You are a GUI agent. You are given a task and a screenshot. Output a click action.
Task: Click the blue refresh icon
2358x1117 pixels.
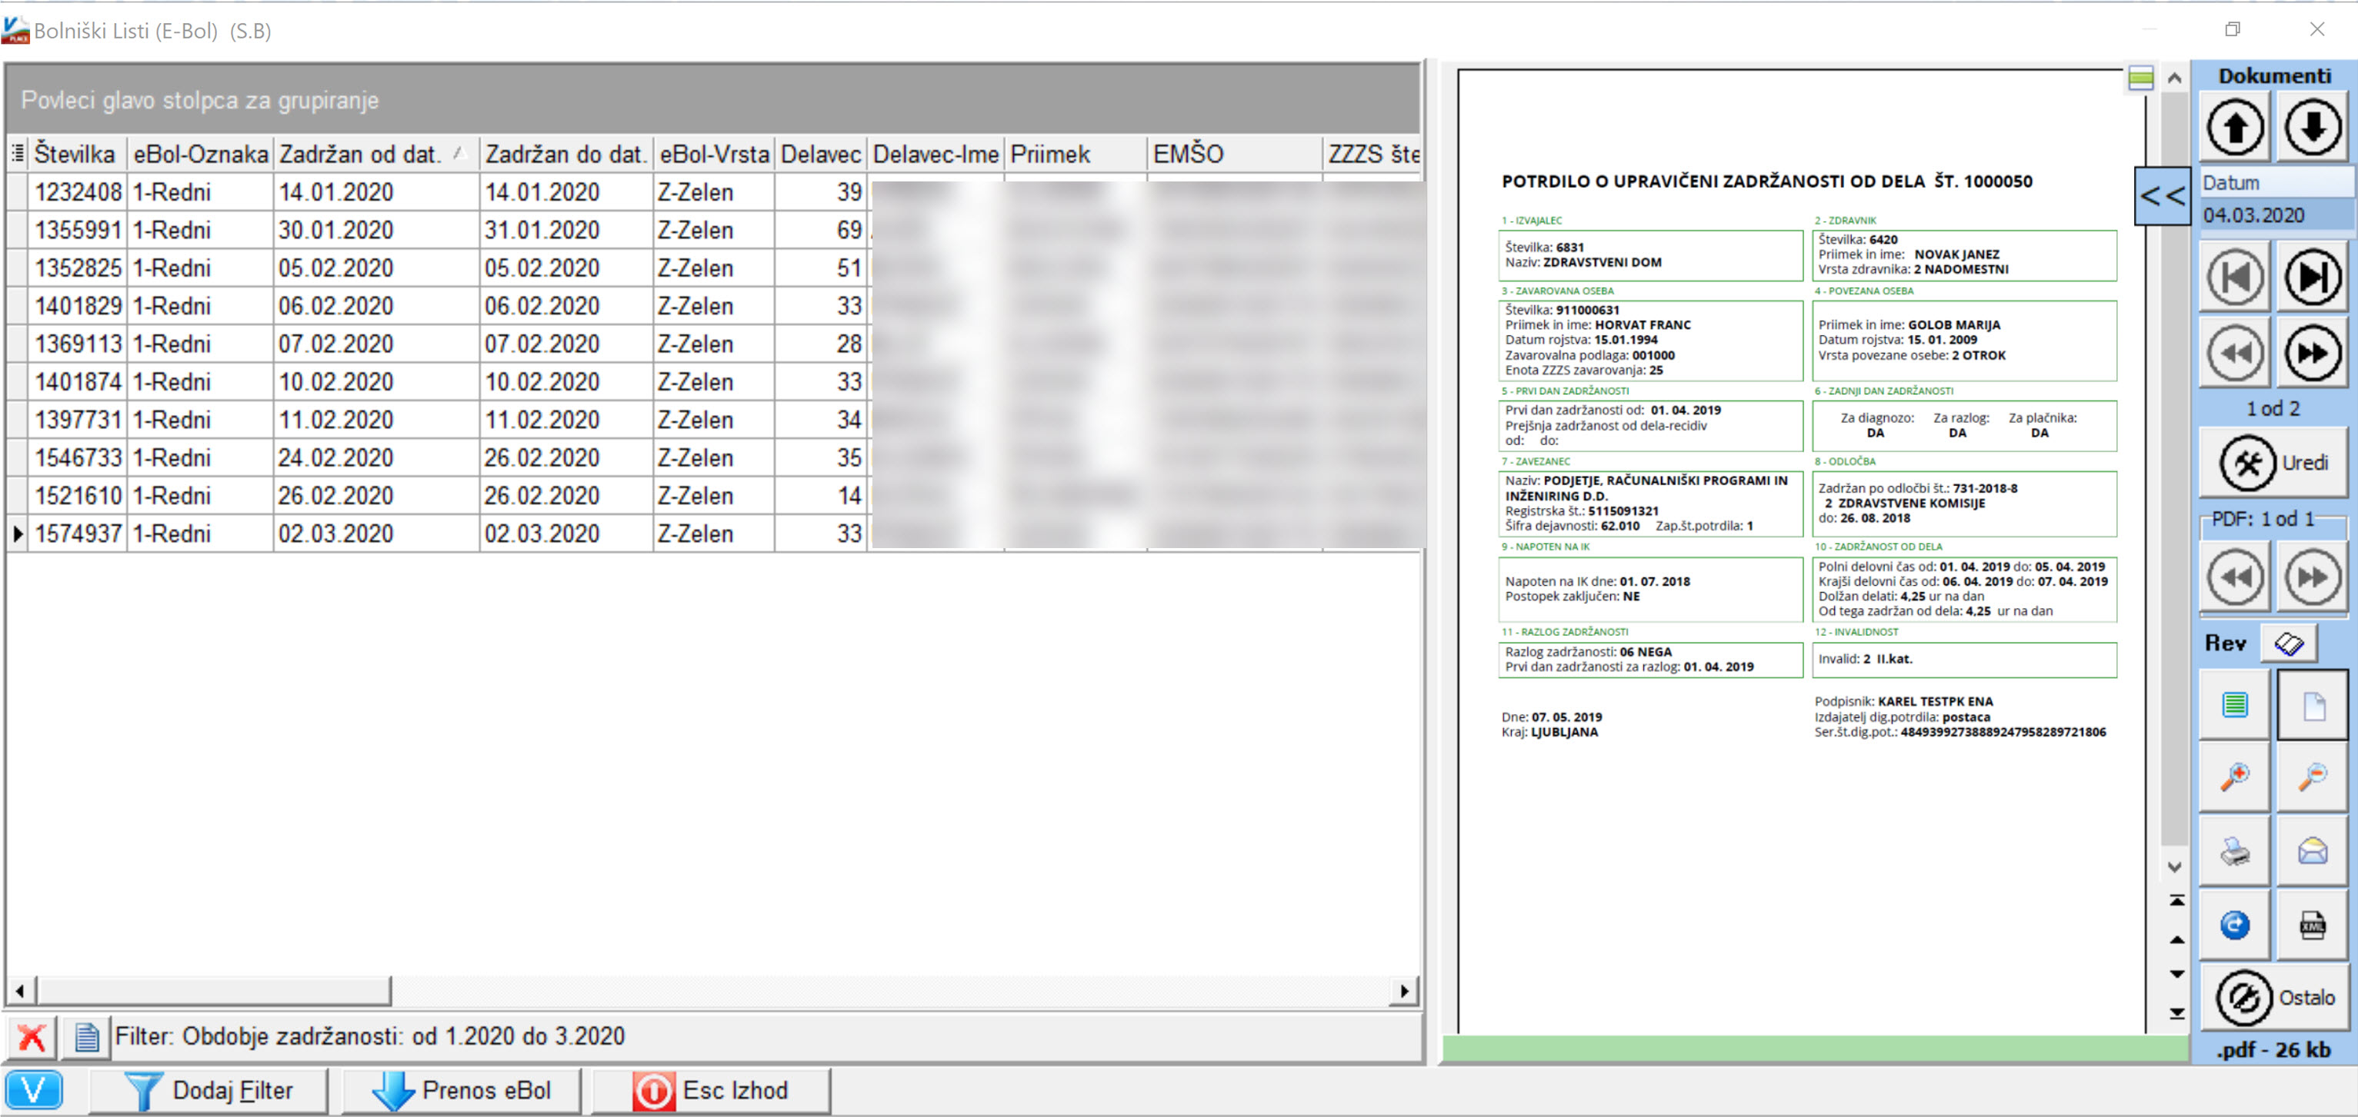pos(2234,925)
